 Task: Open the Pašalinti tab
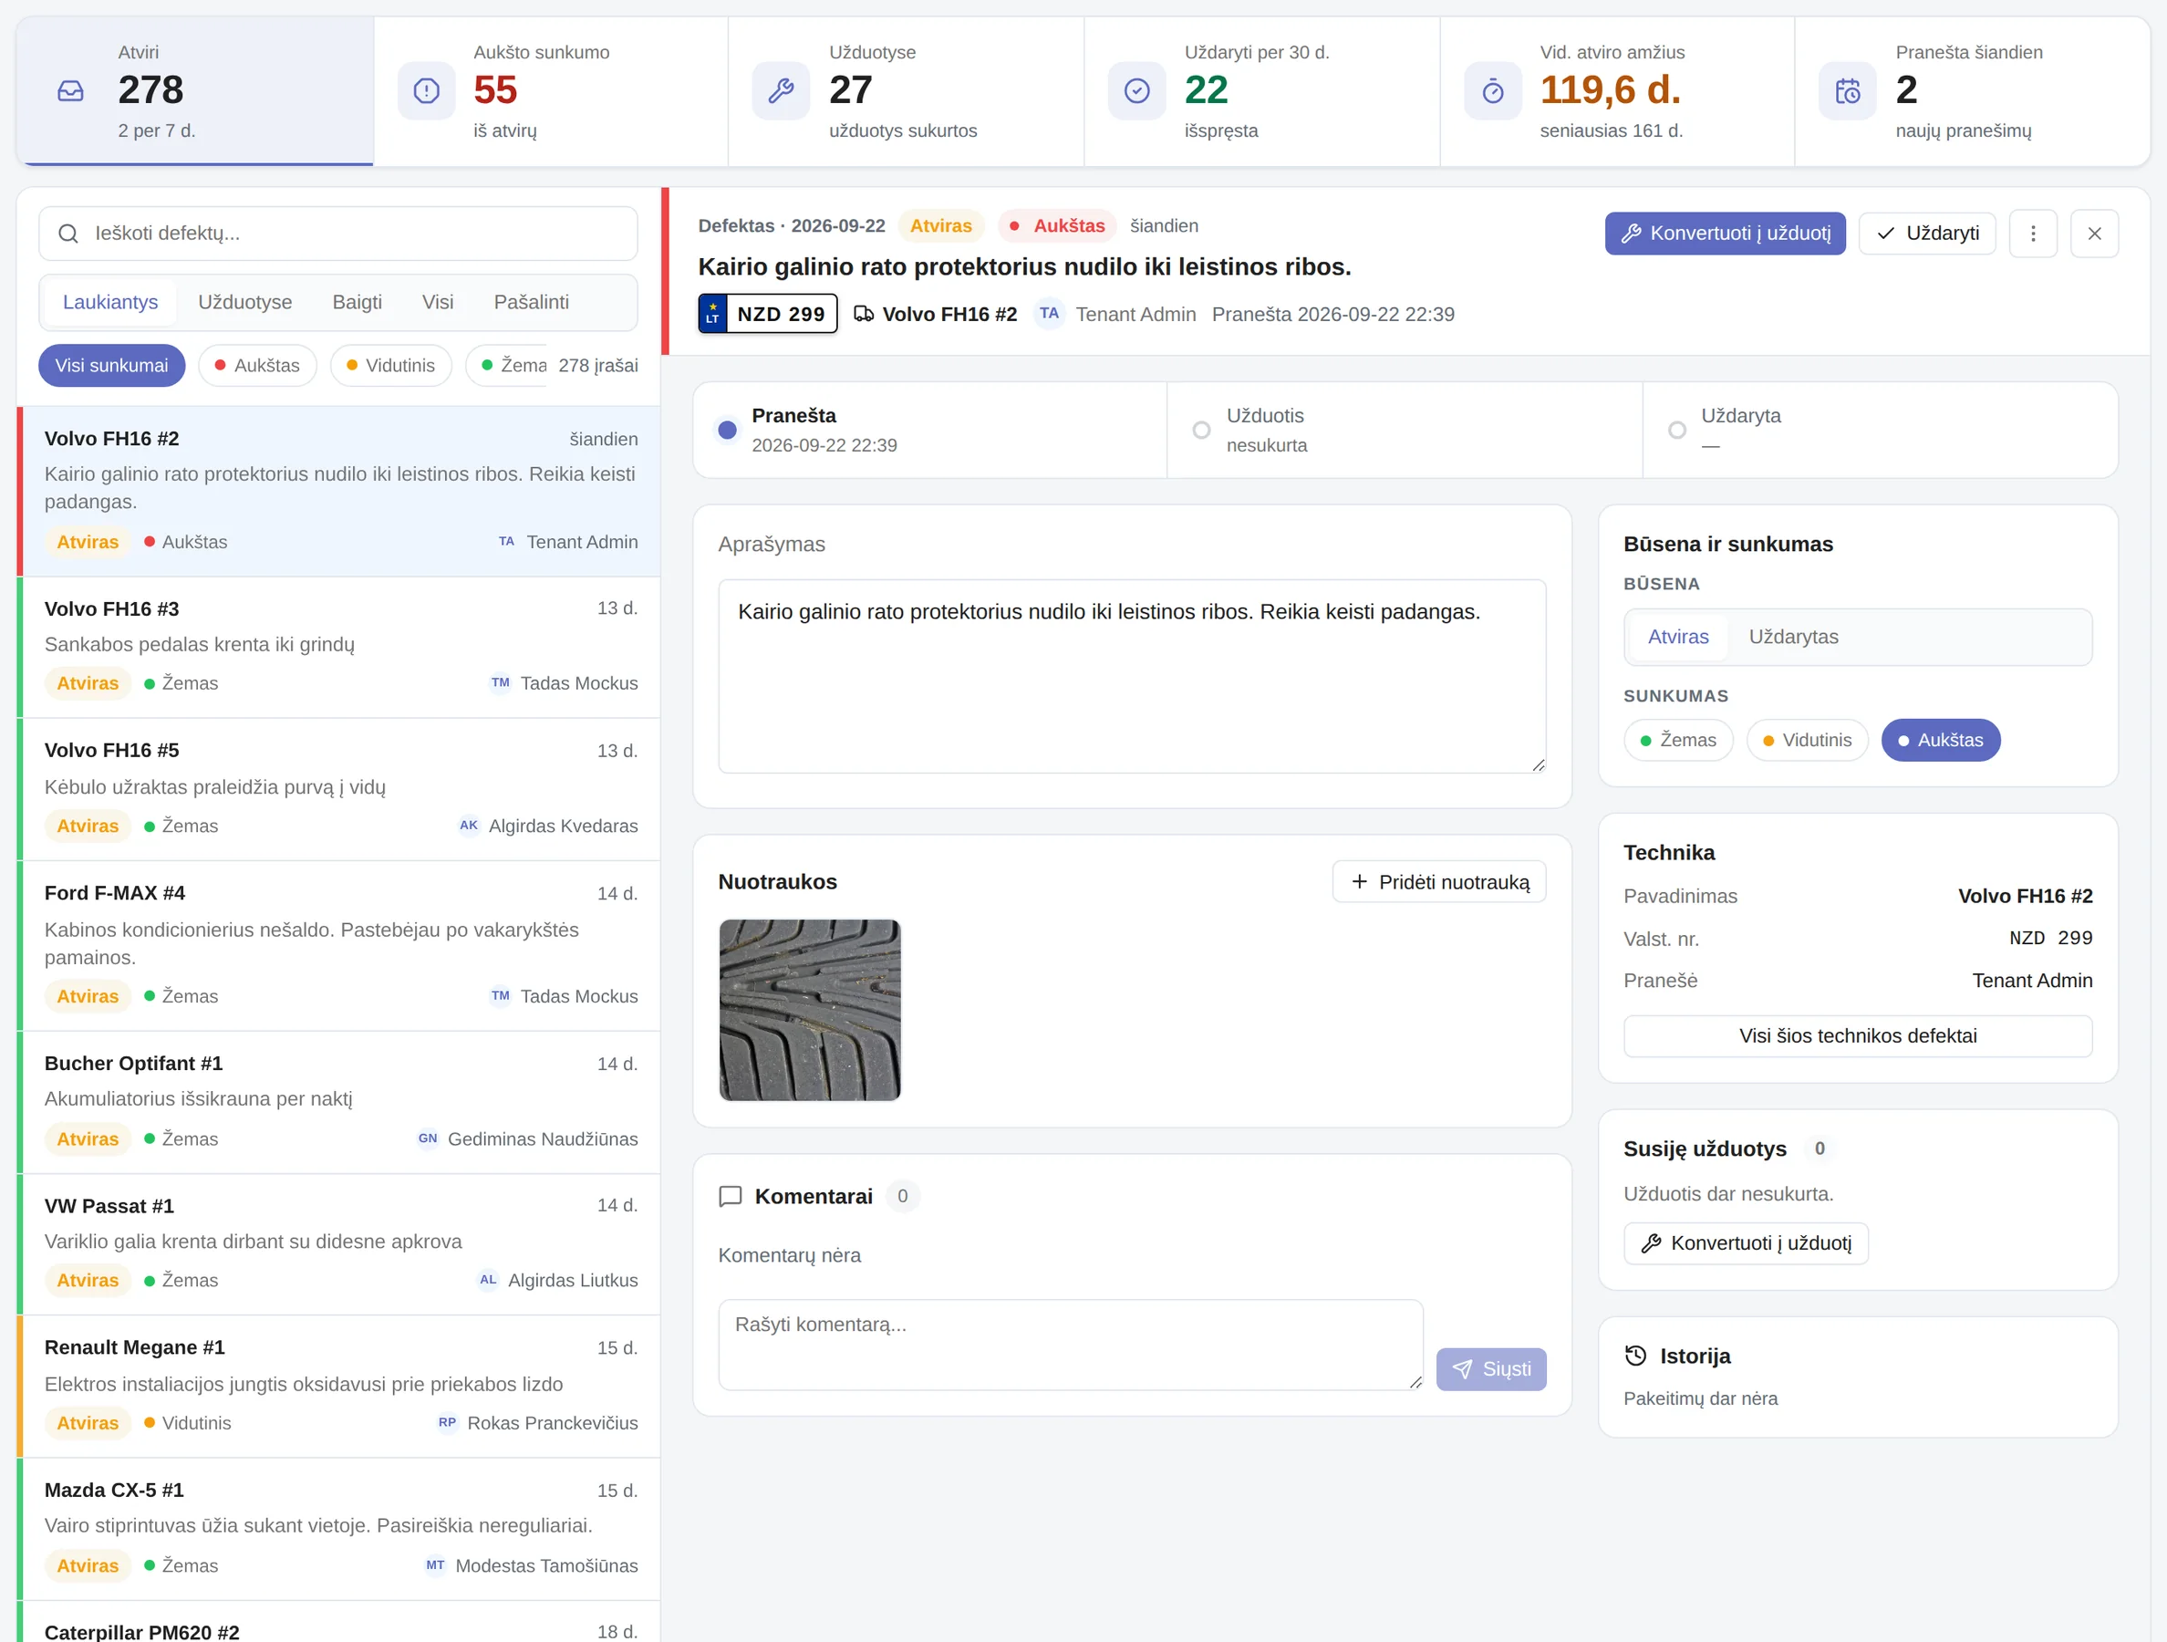point(531,302)
